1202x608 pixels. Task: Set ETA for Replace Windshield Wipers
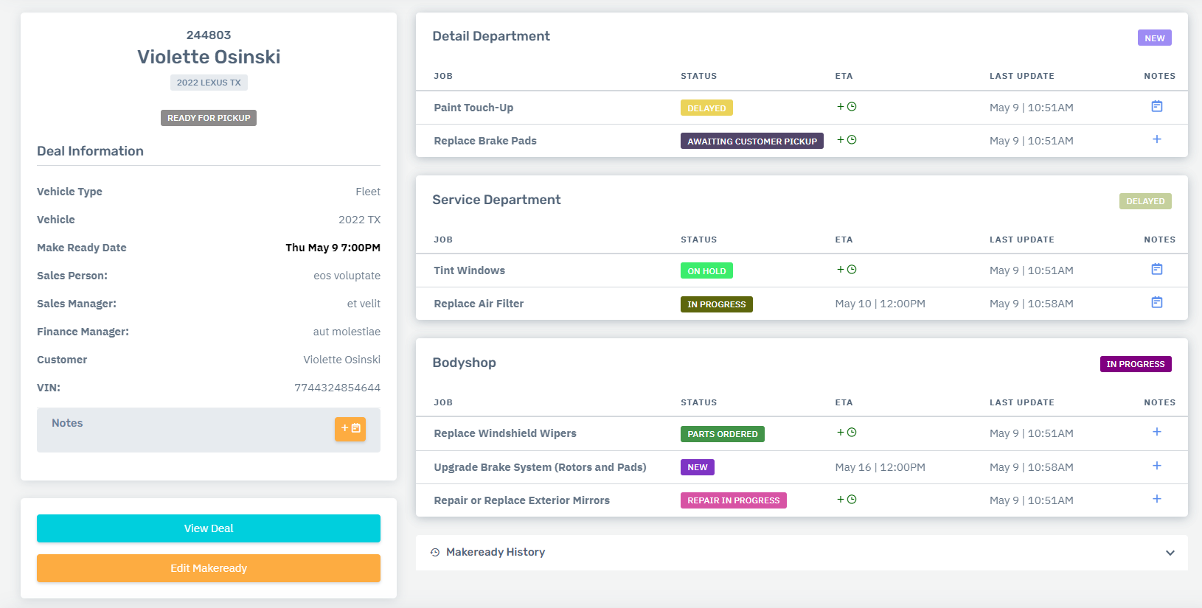(x=847, y=433)
